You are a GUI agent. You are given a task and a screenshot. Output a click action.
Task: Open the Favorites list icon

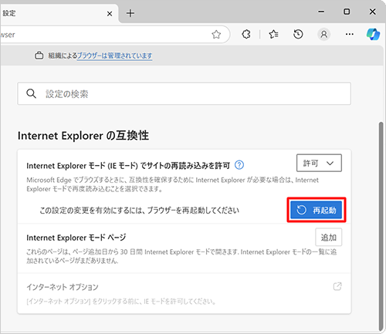point(273,34)
